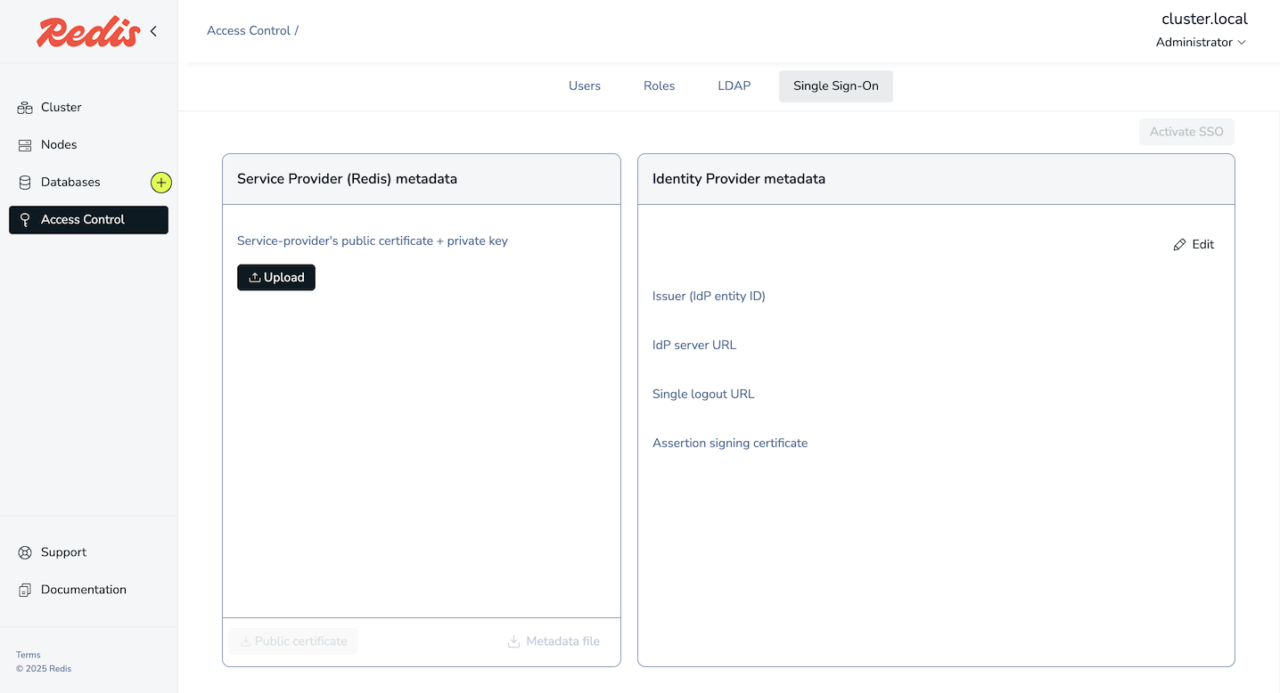Select the Single Sign-On tab
This screenshot has height=693, width=1280.
[835, 86]
